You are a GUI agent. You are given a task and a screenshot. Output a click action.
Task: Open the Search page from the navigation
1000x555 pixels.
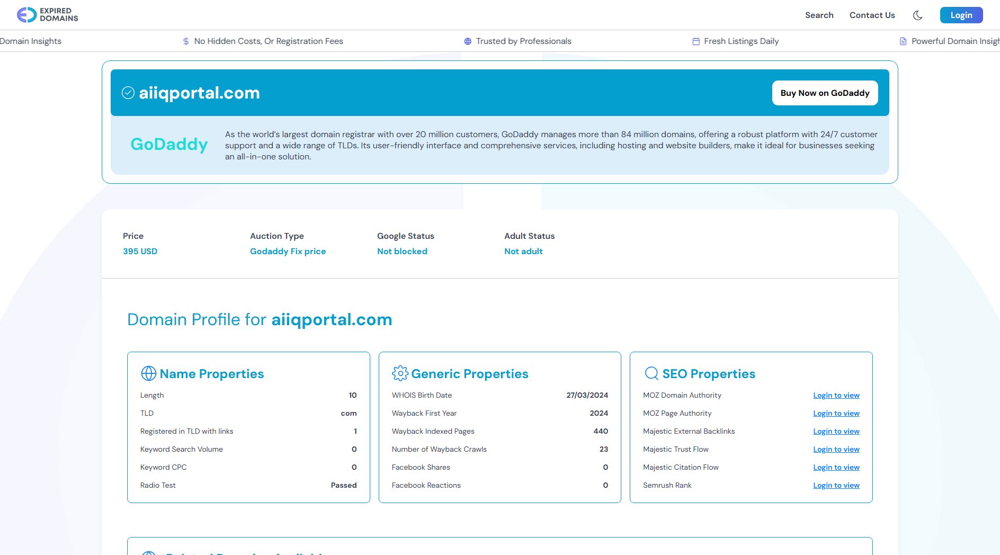click(819, 15)
